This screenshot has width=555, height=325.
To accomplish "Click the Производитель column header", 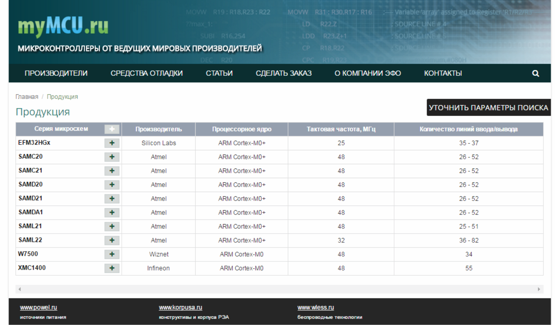I will tap(158, 129).
